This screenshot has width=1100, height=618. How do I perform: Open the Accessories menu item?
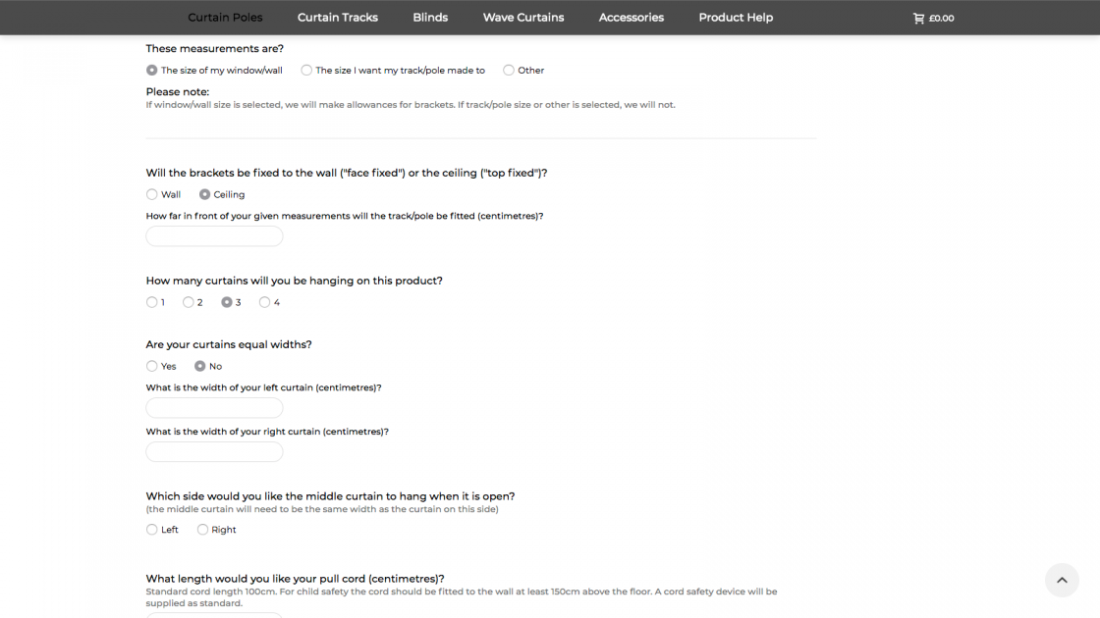click(632, 18)
